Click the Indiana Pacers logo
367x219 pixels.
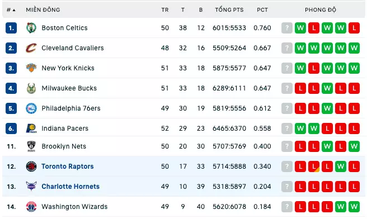pyautogui.click(x=31, y=128)
